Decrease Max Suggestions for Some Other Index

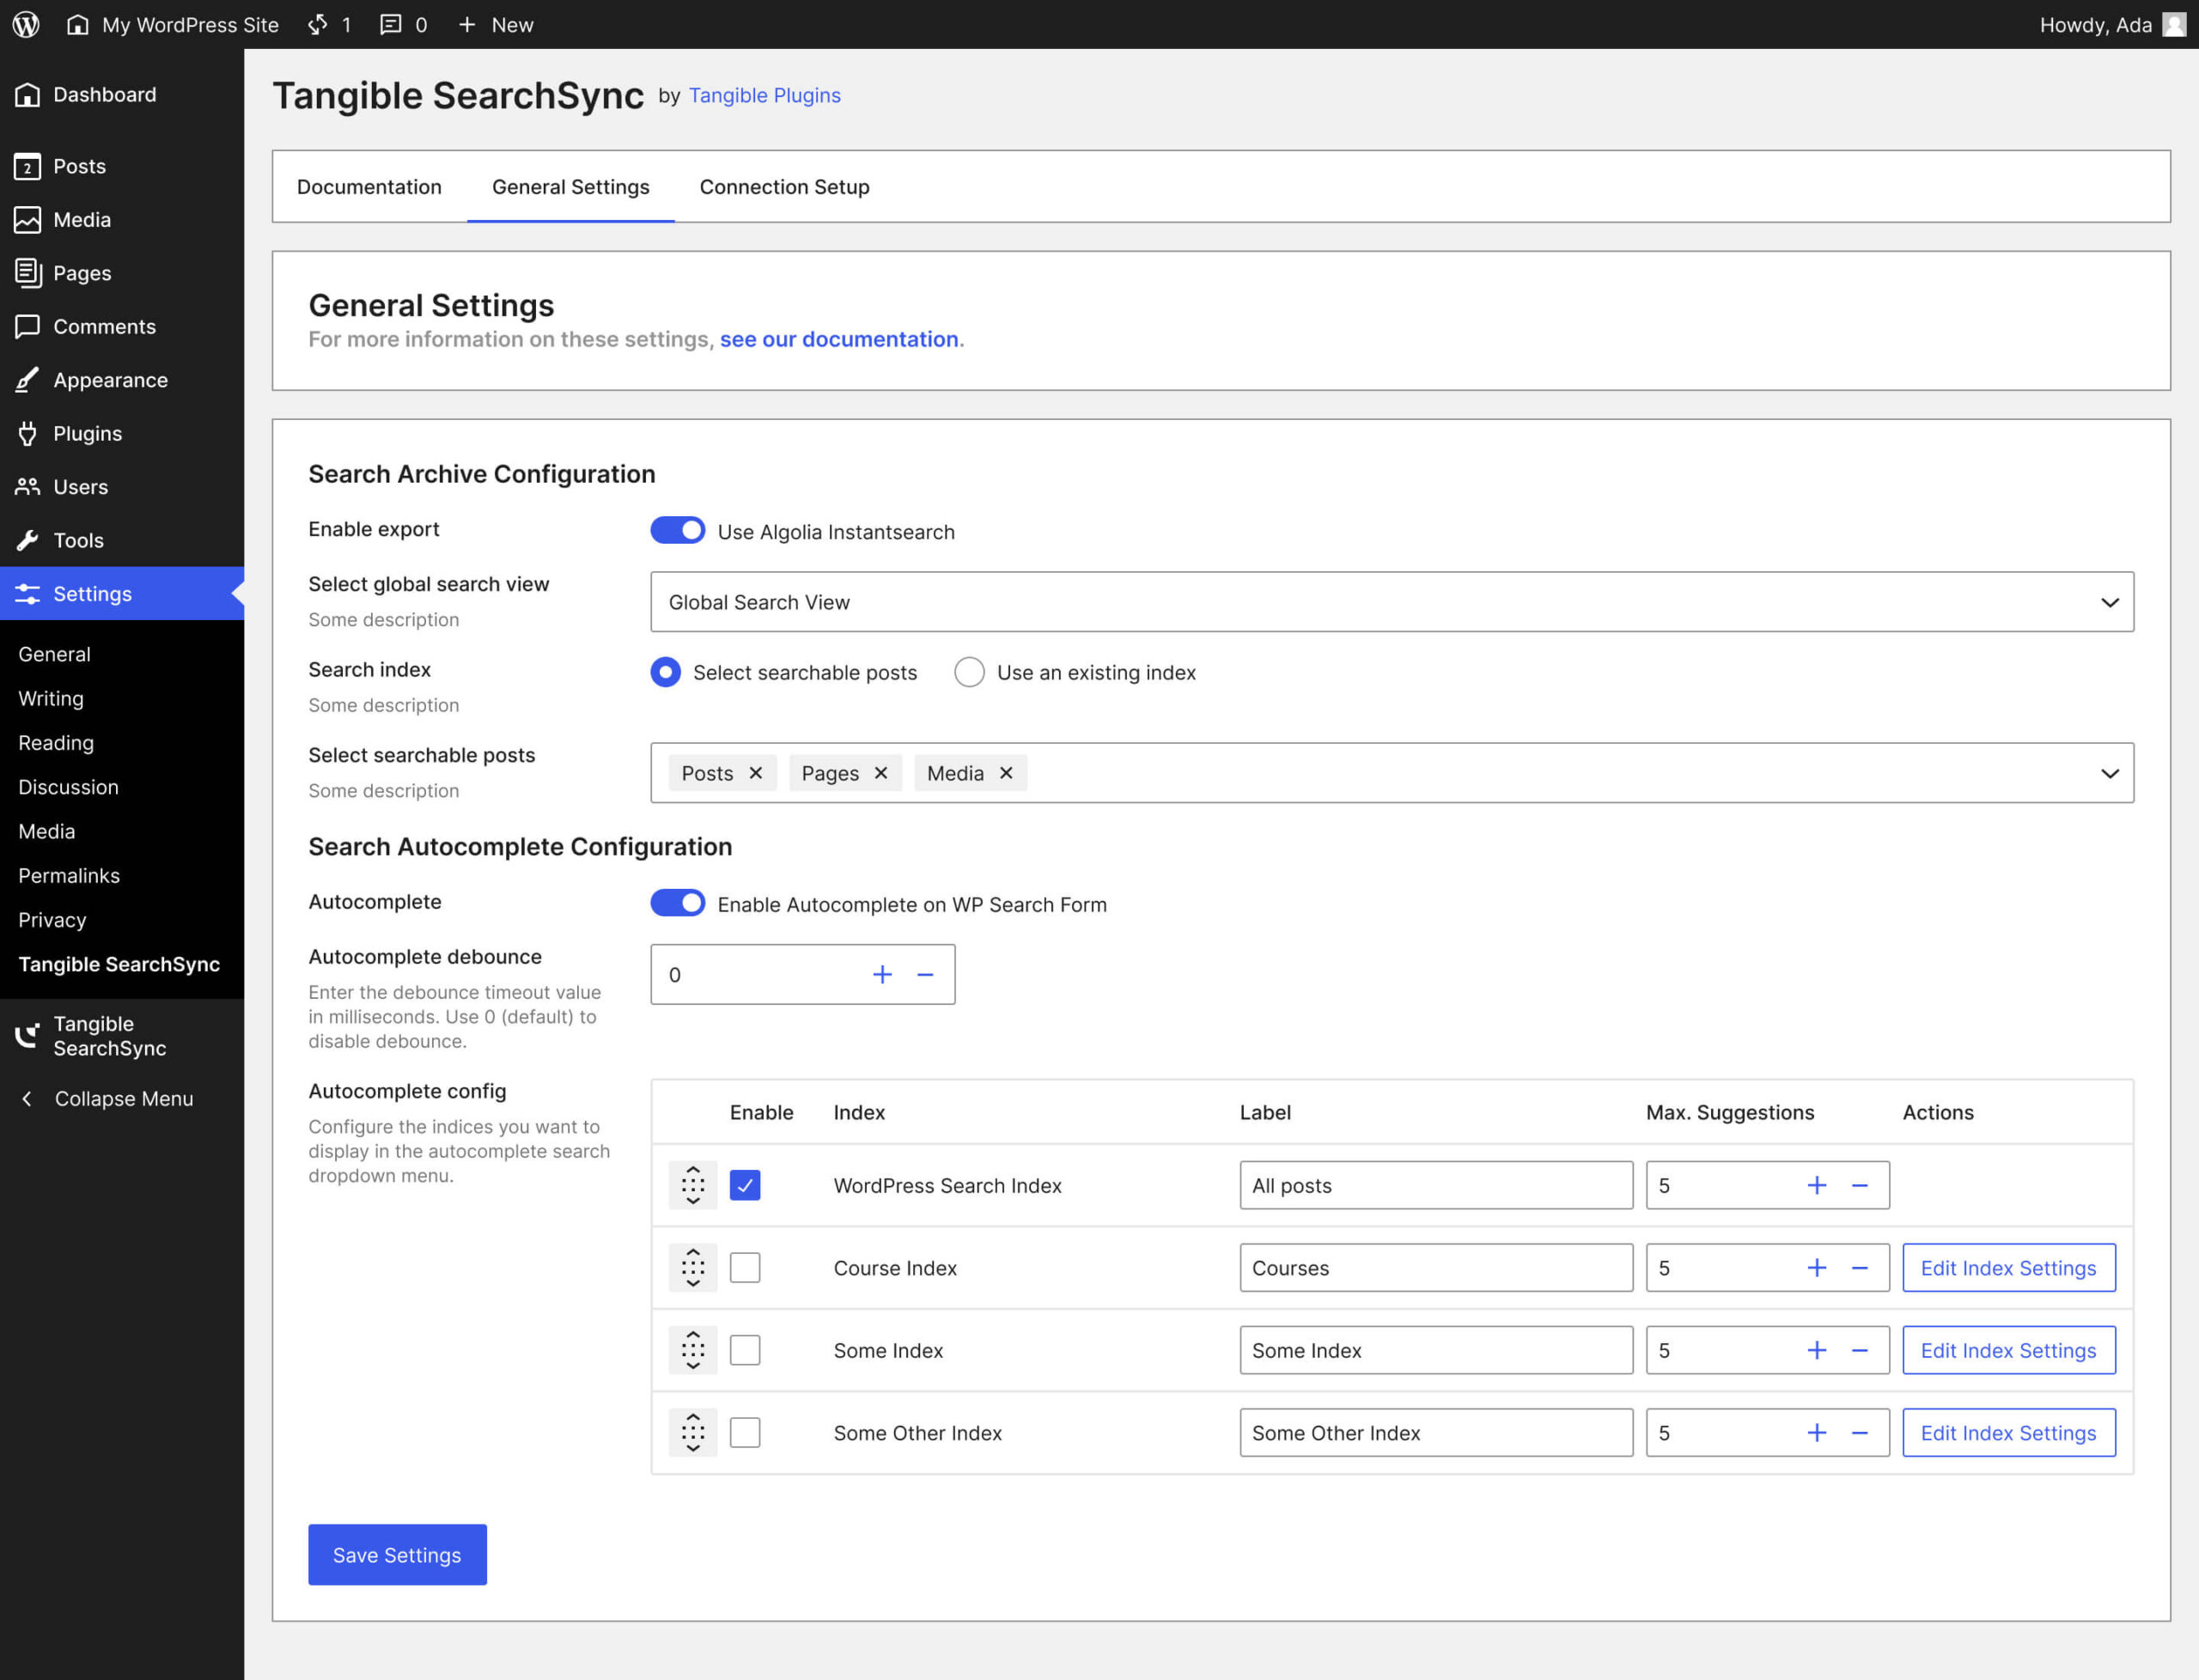pos(1859,1432)
